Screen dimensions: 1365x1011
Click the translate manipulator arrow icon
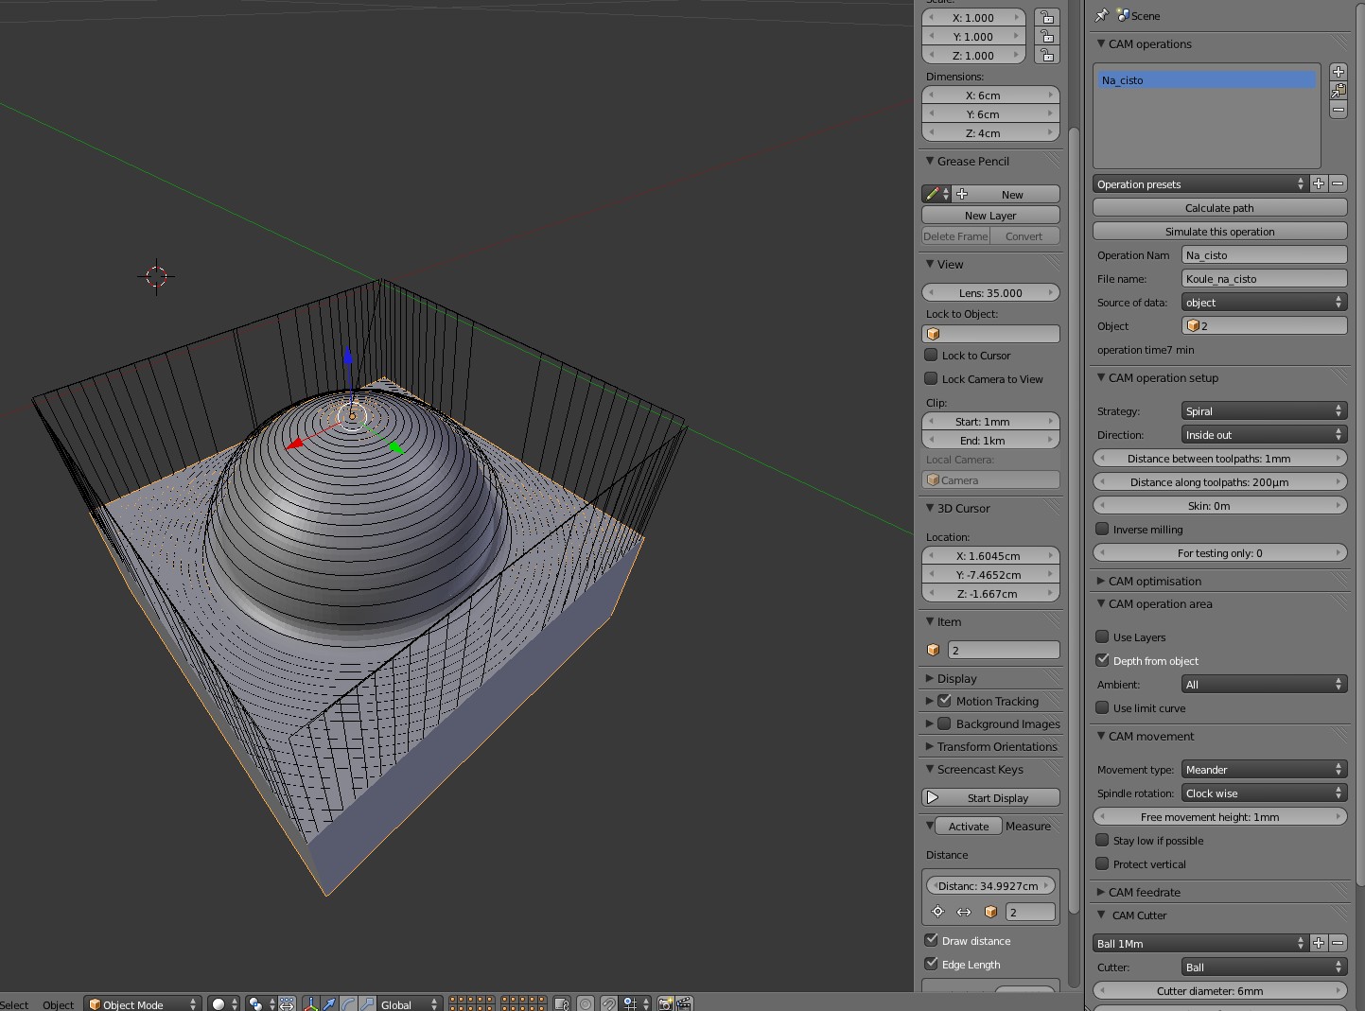(x=329, y=1003)
